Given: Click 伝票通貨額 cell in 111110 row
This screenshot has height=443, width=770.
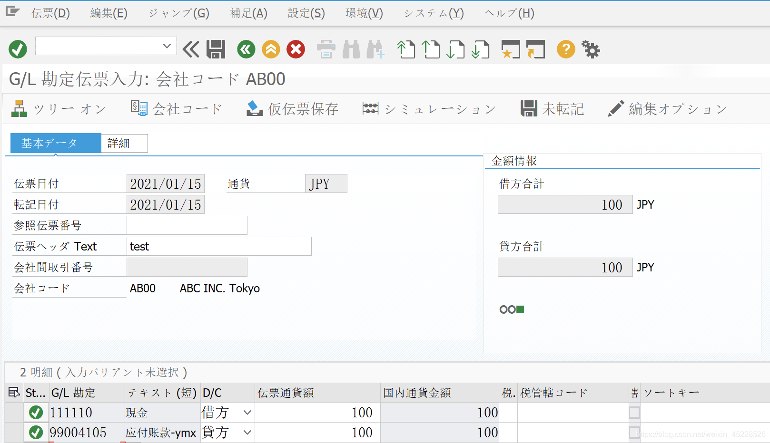Looking at the screenshot, I should (x=317, y=413).
